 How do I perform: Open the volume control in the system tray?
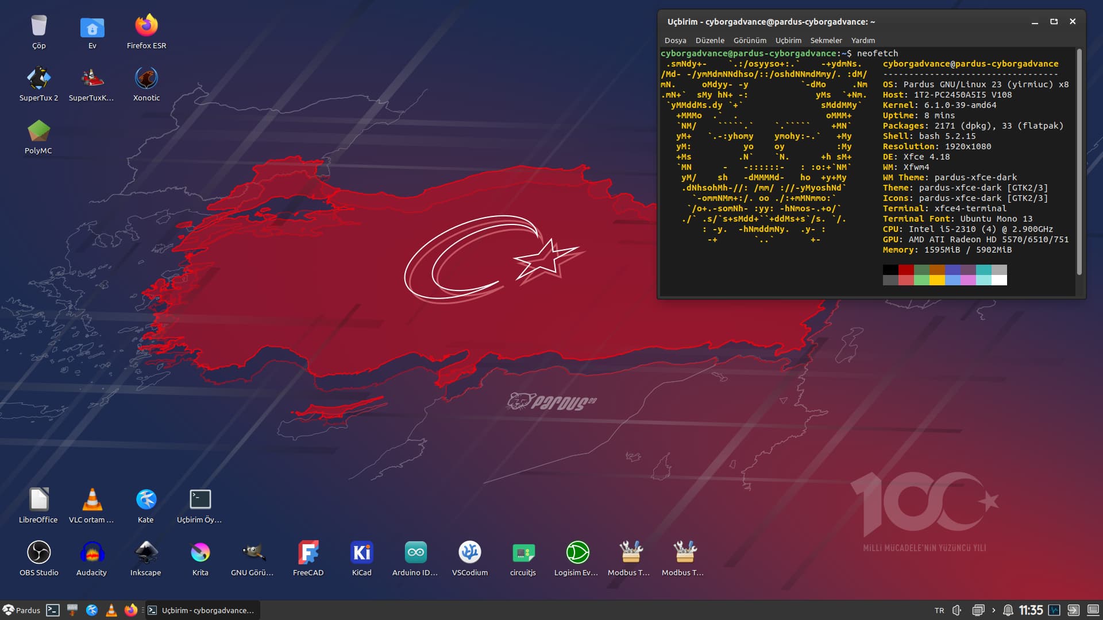(x=957, y=610)
